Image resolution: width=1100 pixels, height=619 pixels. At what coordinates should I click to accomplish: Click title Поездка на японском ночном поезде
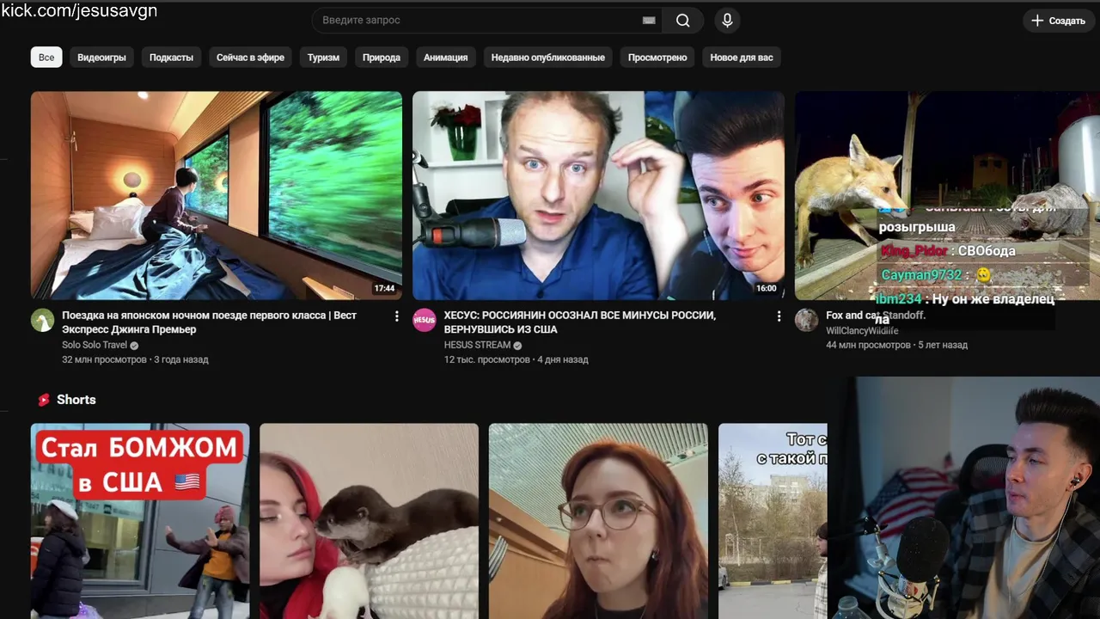[x=209, y=322]
